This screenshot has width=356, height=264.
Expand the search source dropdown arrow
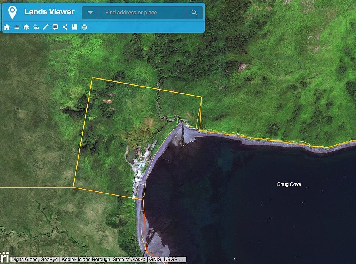tap(90, 13)
